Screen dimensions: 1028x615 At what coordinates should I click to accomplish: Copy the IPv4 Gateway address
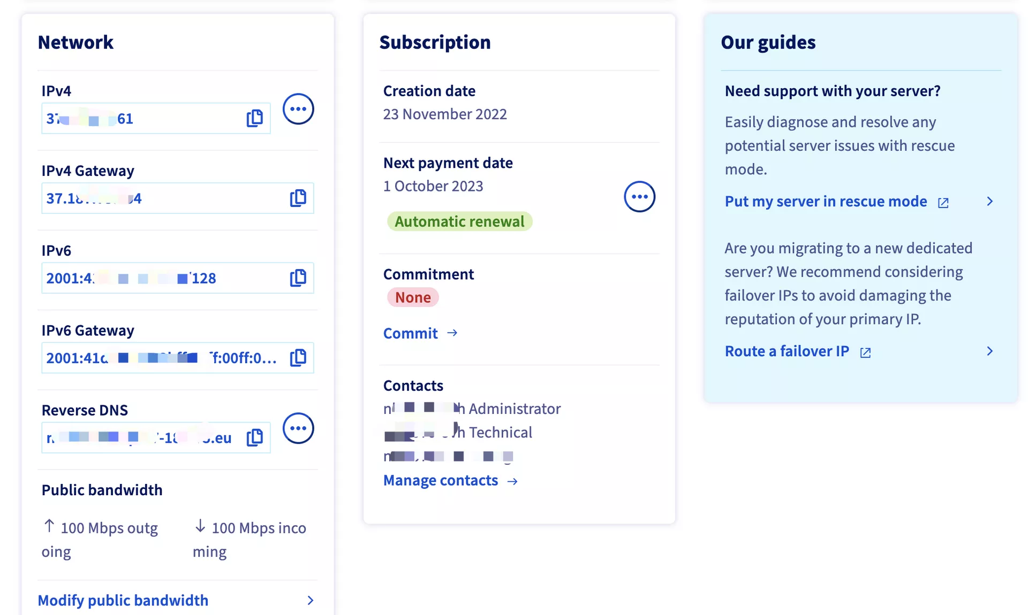coord(298,198)
